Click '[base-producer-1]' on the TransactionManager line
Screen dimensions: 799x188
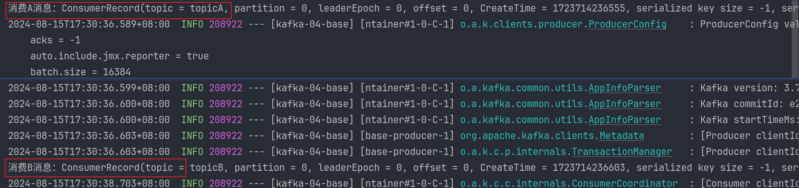[x=407, y=152]
